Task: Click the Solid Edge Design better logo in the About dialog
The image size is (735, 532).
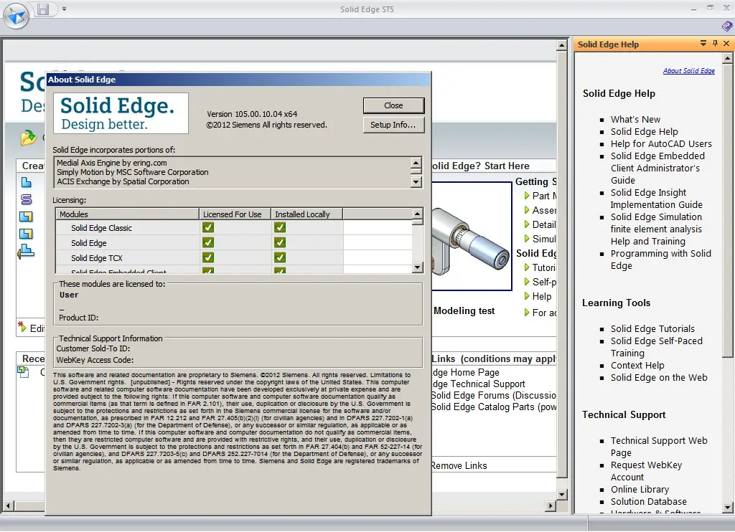Action: (x=121, y=113)
